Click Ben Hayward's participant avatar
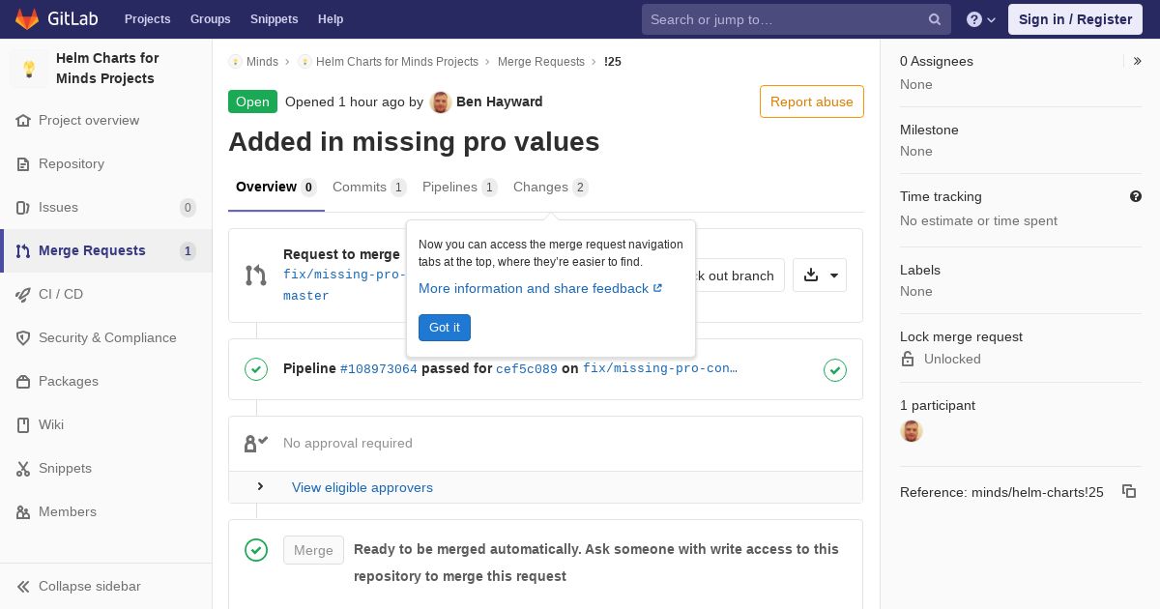Screen dimensions: 1160x609 click(x=911, y=431)
